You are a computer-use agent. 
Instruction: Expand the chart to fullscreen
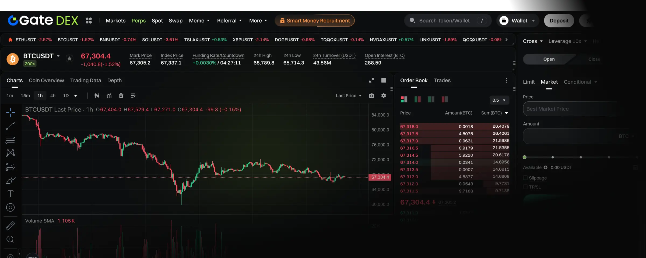point(371,80)
